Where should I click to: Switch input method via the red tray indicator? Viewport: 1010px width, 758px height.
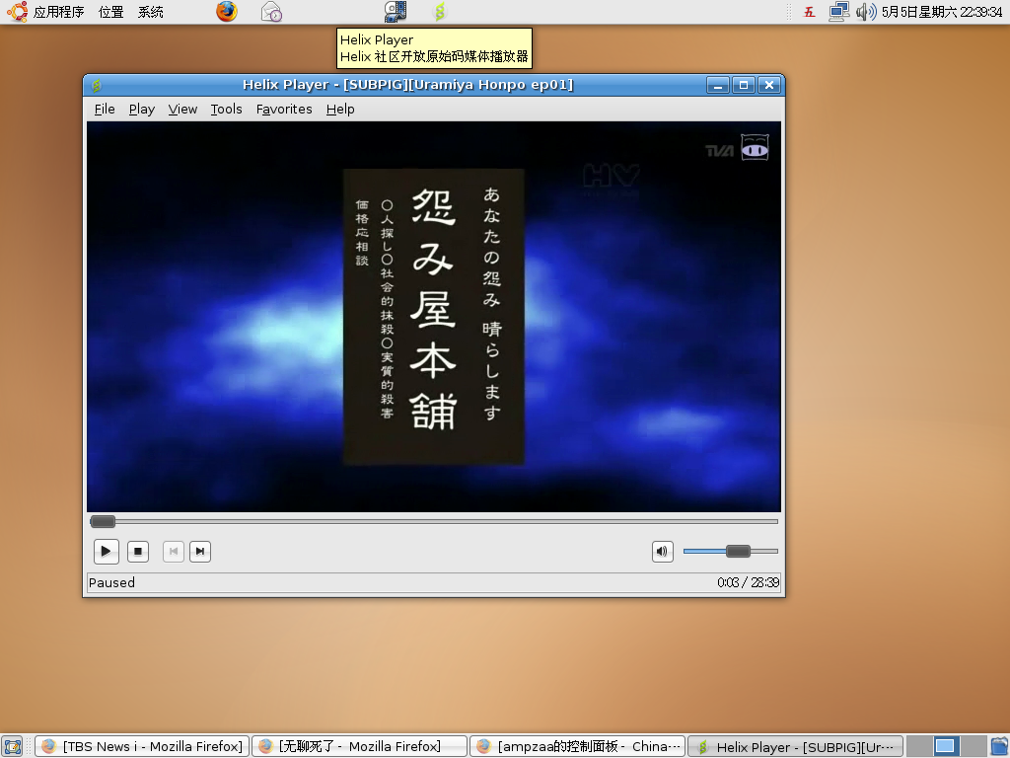point(808,12)
